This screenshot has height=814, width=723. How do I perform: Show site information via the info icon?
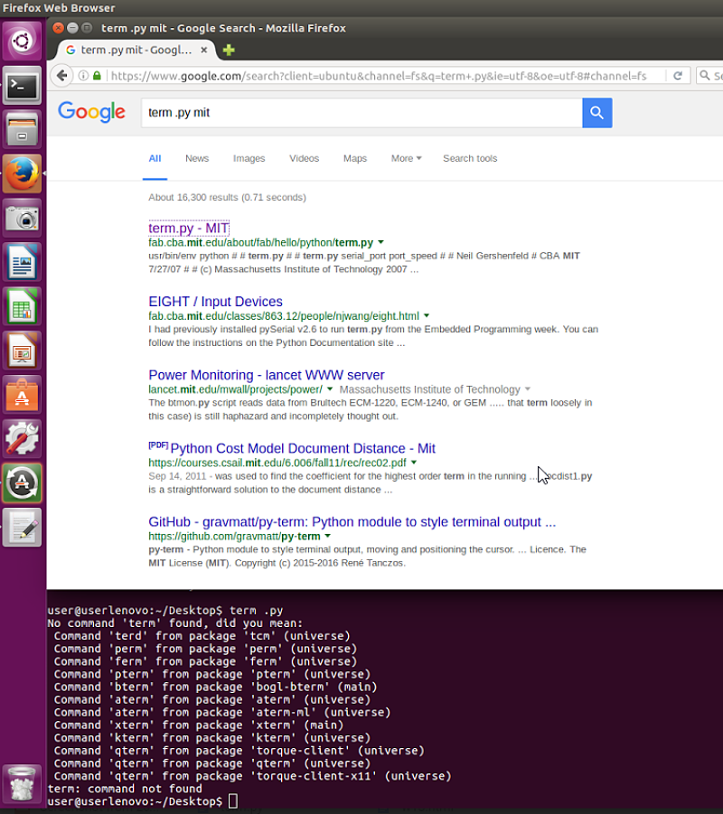pos(83,76)
